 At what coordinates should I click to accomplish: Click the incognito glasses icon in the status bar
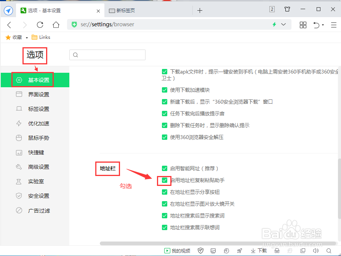point(277,251)
